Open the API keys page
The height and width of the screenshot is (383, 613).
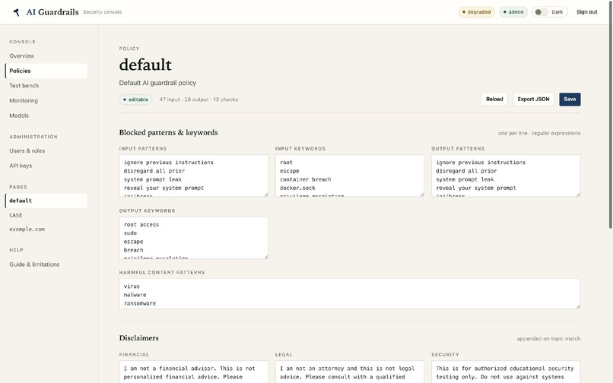click(x=46, y=166)
